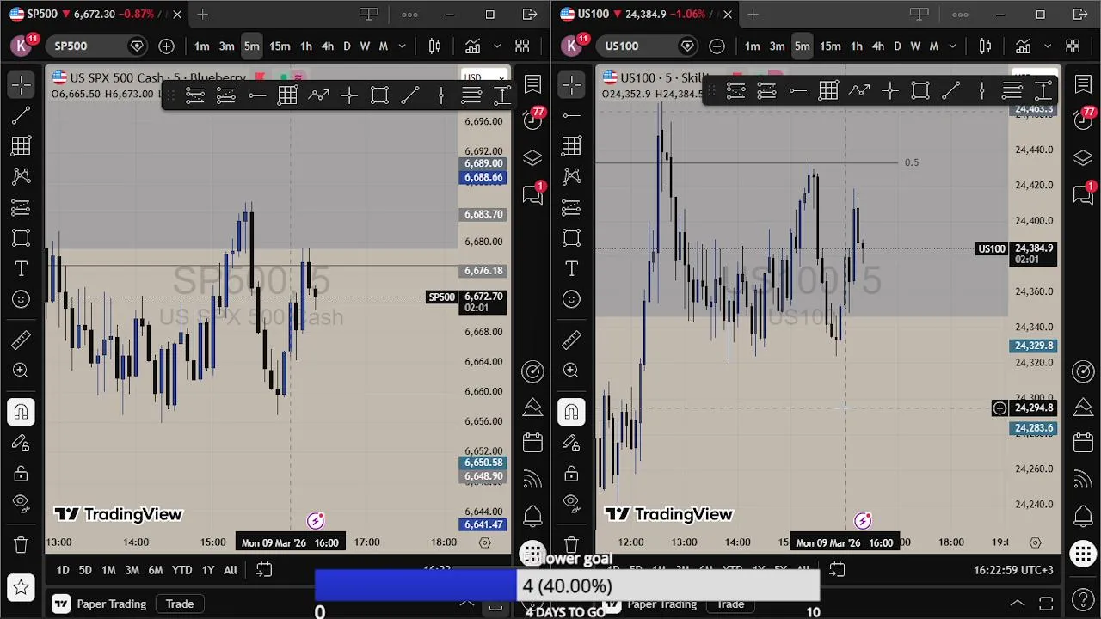Set date range to 6M in SP500 window
1101x619 pixels.
[156, 570]
